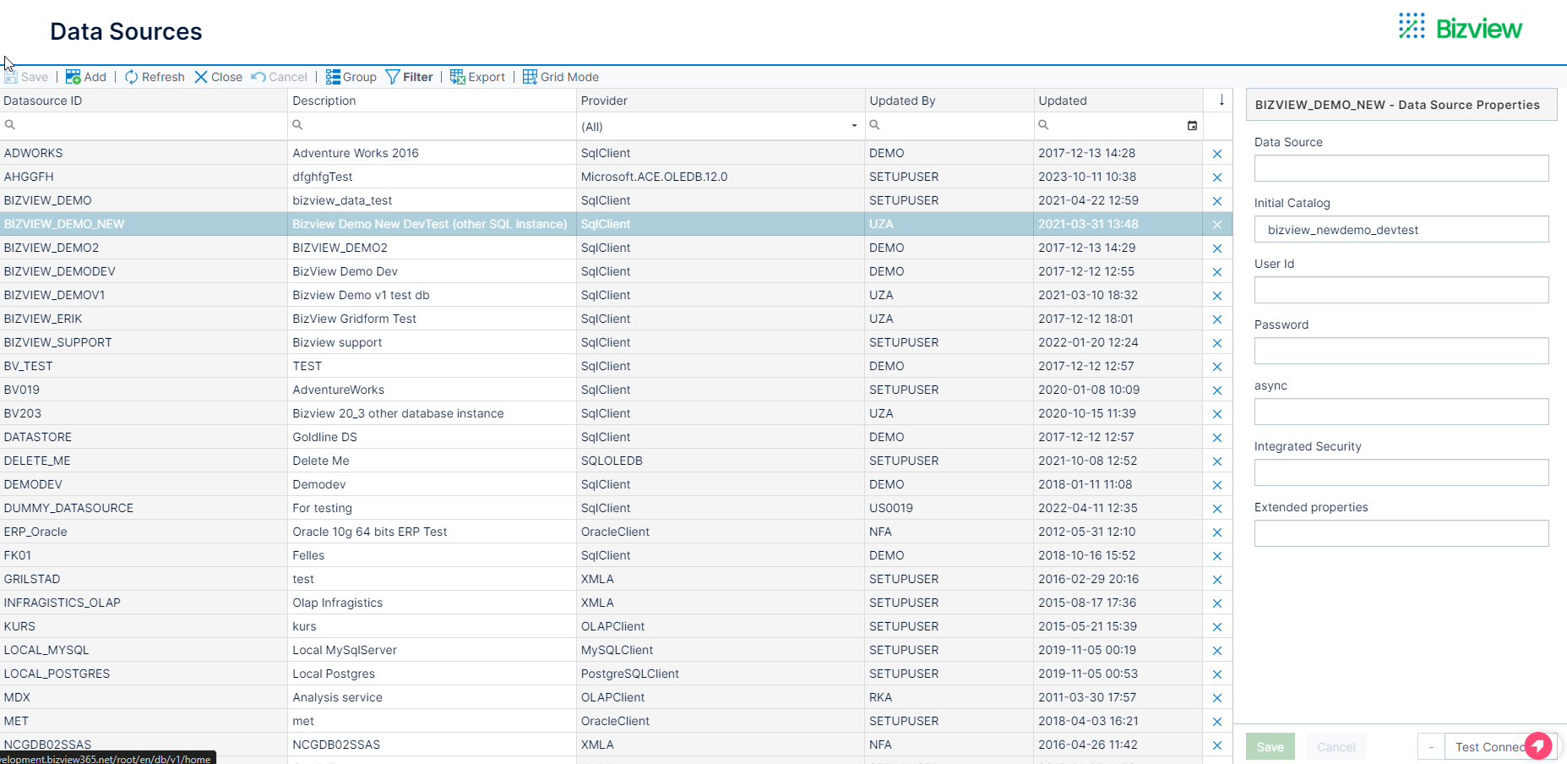
Task: Delete the BV_TEST row
Action: click(1217, 367)
